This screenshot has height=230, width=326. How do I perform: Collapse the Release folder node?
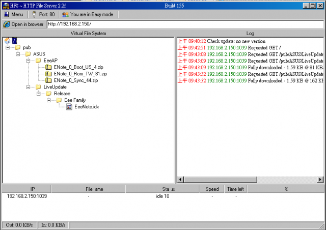click(39, 94)
